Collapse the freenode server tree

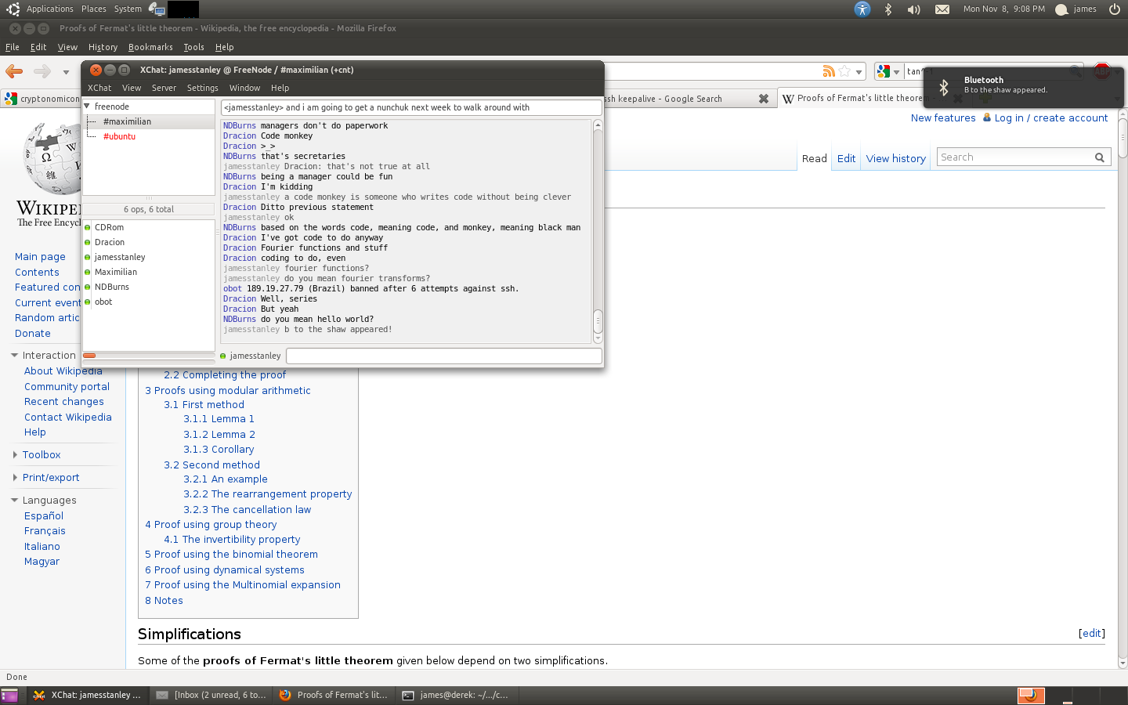(88, 107)
